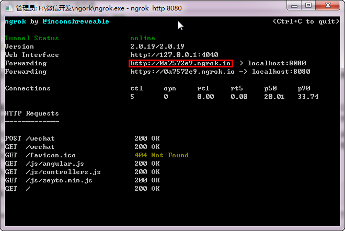Click the 'p50' column header
The width and height of the screenshot is (345, 231).
[x=270, y=88]
